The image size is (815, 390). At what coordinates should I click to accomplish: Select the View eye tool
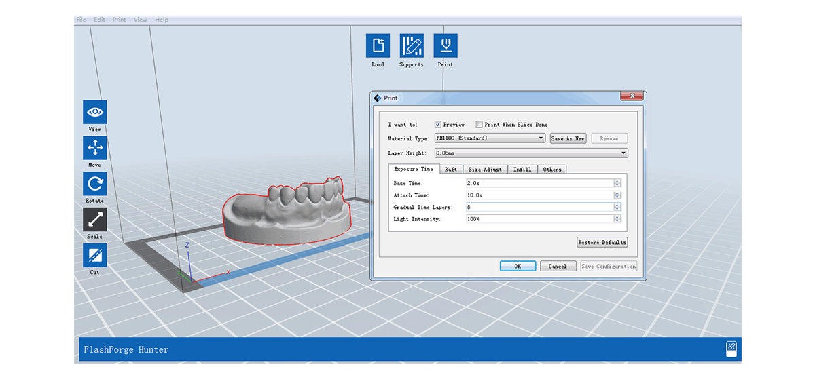(x=94, y=112)
